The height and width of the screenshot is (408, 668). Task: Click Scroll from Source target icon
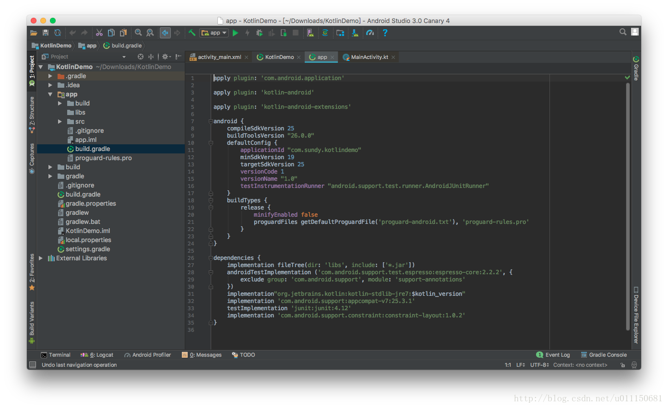[x=141, y=57]
